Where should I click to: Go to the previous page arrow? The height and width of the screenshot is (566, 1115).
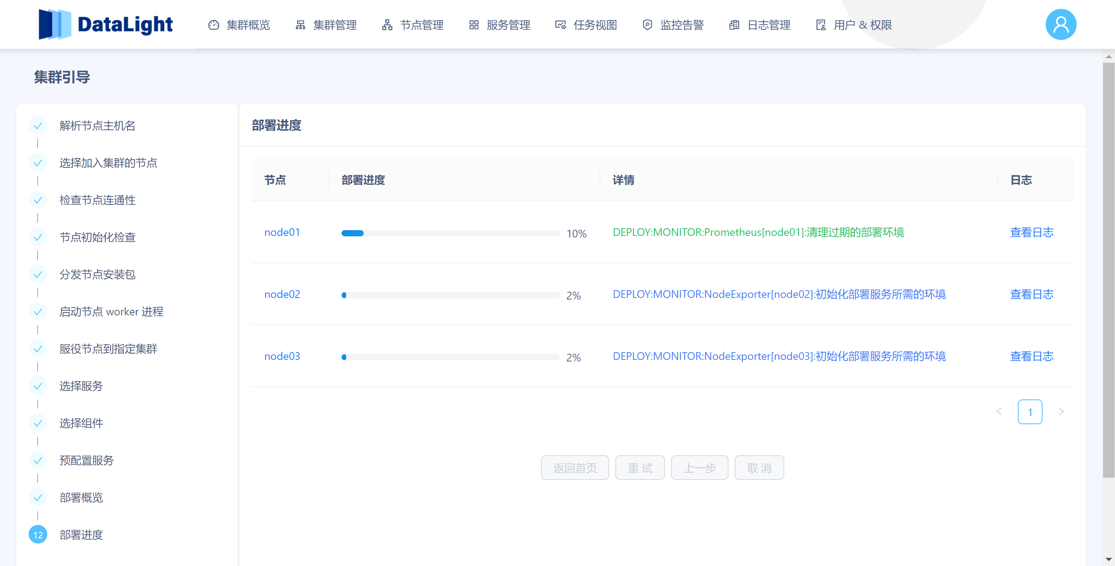tap(999, 412)
